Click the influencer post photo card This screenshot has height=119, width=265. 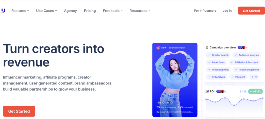175,80
